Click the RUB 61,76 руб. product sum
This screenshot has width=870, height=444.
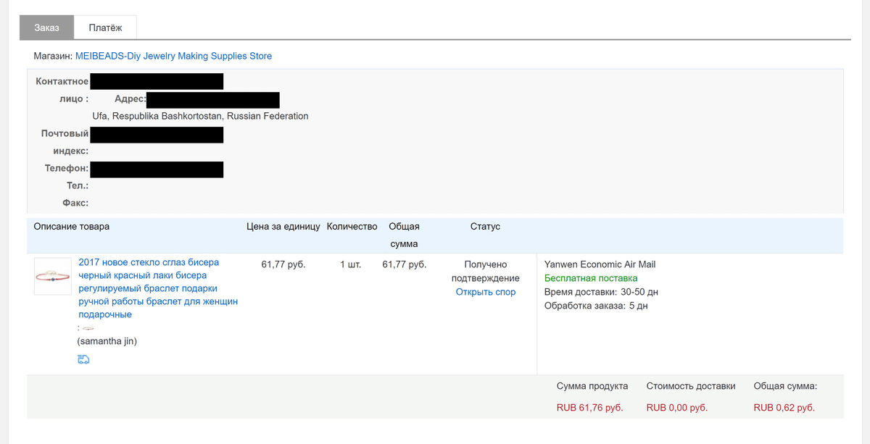[590, 408]
